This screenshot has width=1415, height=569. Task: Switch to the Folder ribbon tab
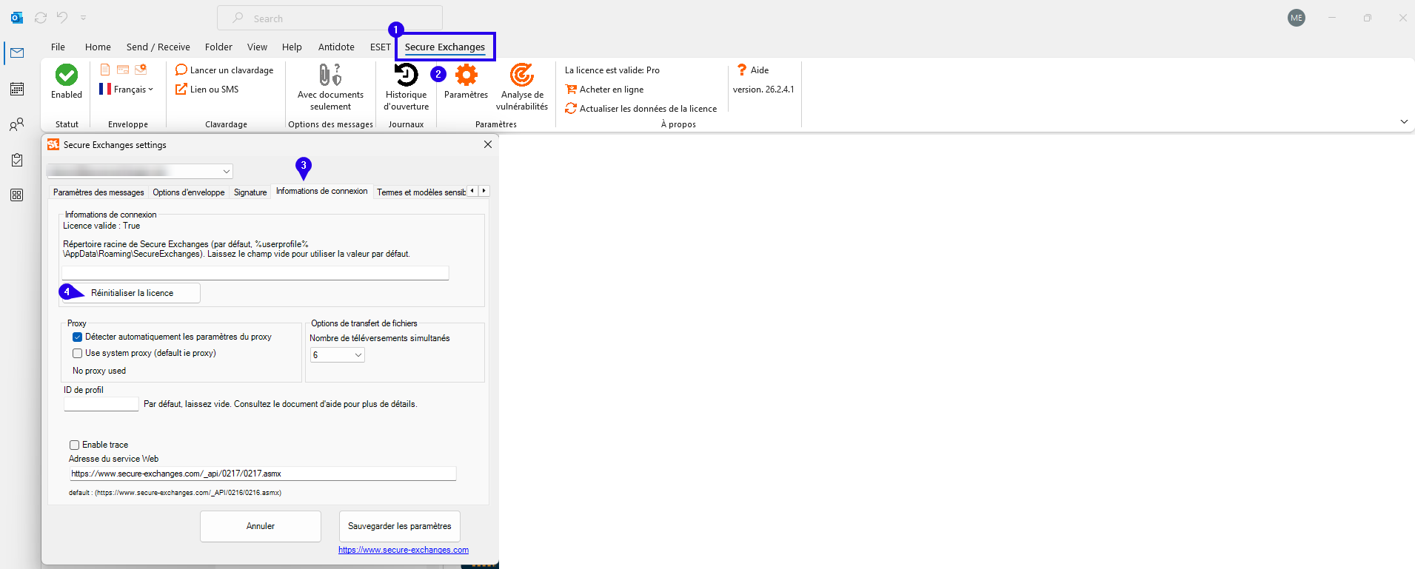click(218, 47)
